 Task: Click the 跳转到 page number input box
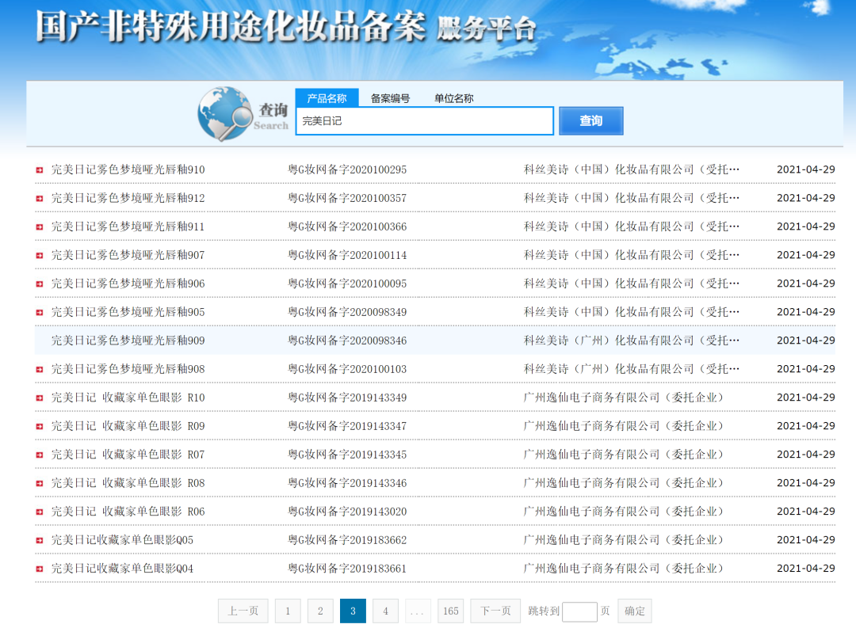click(579, 611)
